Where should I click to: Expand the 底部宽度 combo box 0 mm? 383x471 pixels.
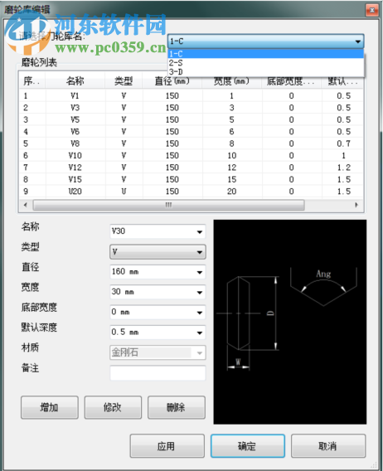[x=200, y=313]
